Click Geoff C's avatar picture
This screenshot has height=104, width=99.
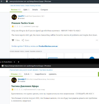click(x=14, y=17)
